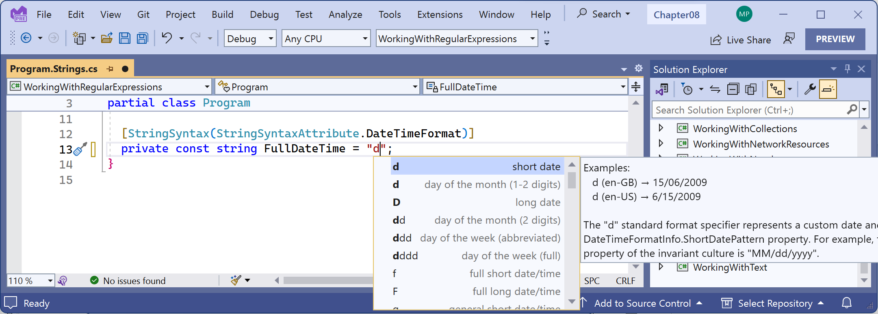This screenshot has width=878, height=314.
Task: Click the Navigate Backward arrow icon
Action: tap(26, 38)
